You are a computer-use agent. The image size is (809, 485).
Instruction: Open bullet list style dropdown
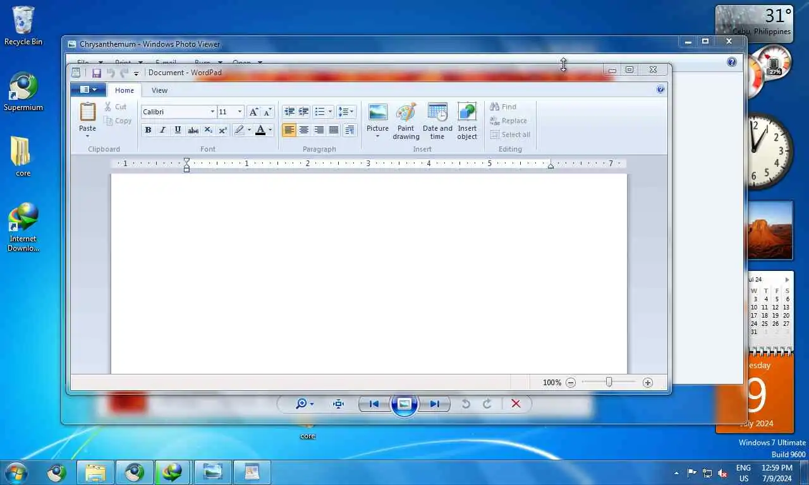click(330, 112)
